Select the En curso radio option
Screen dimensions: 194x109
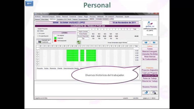38,34
